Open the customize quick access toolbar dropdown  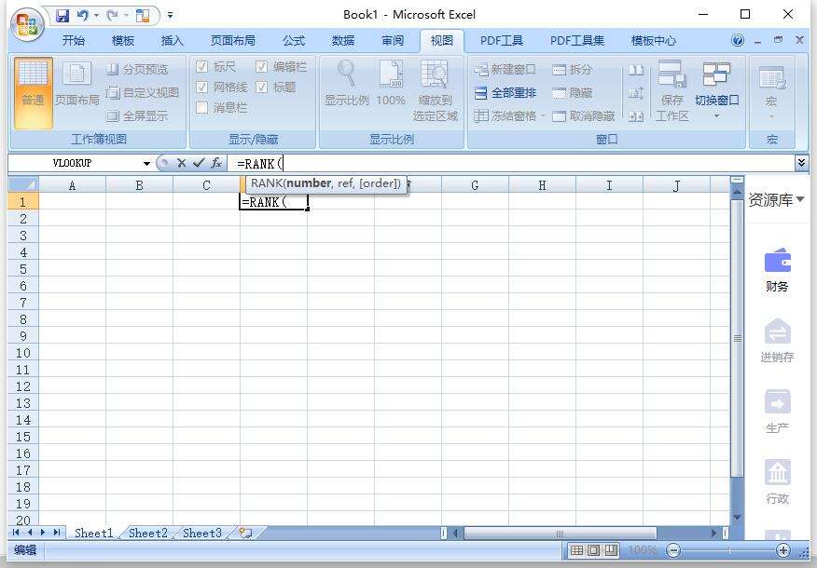pyautogui.click(x=171, y=16)
